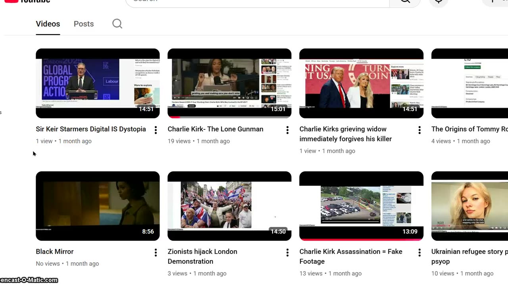Viewport: 508px width, 285px height.
Task: Play the Black Mirror video thumbnail
Action: (98, 206)
